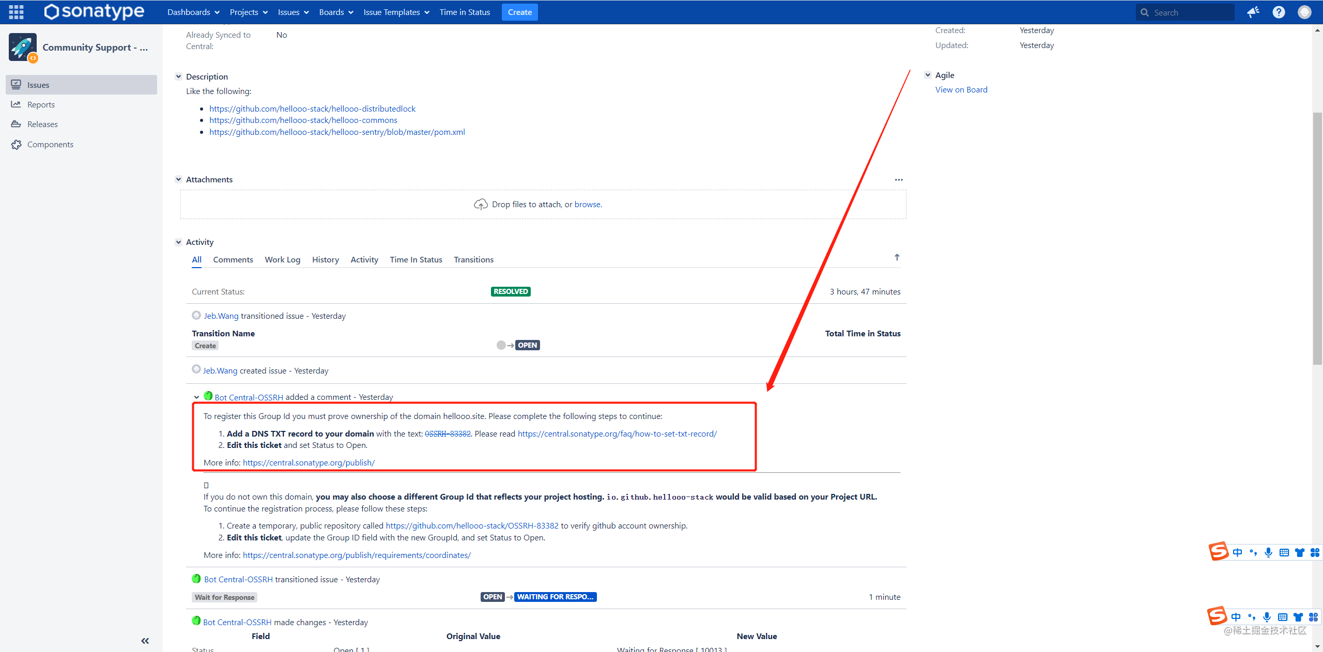The height and width of the screenshot is (652, 1323).
Task: Collapse the Attachments section
Action: click(x=178, y=179)
